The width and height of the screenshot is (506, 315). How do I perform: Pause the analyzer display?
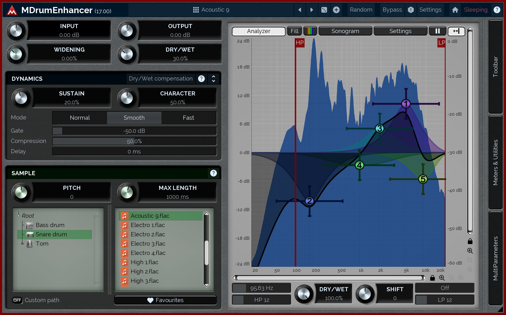[x=437, y=31]
